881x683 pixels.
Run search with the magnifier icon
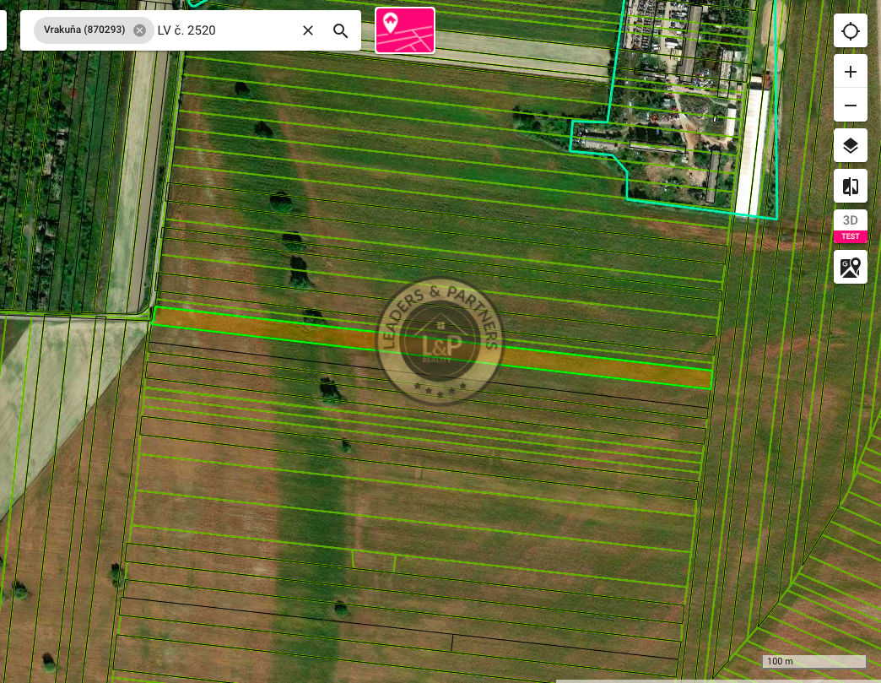click(340, 30)
